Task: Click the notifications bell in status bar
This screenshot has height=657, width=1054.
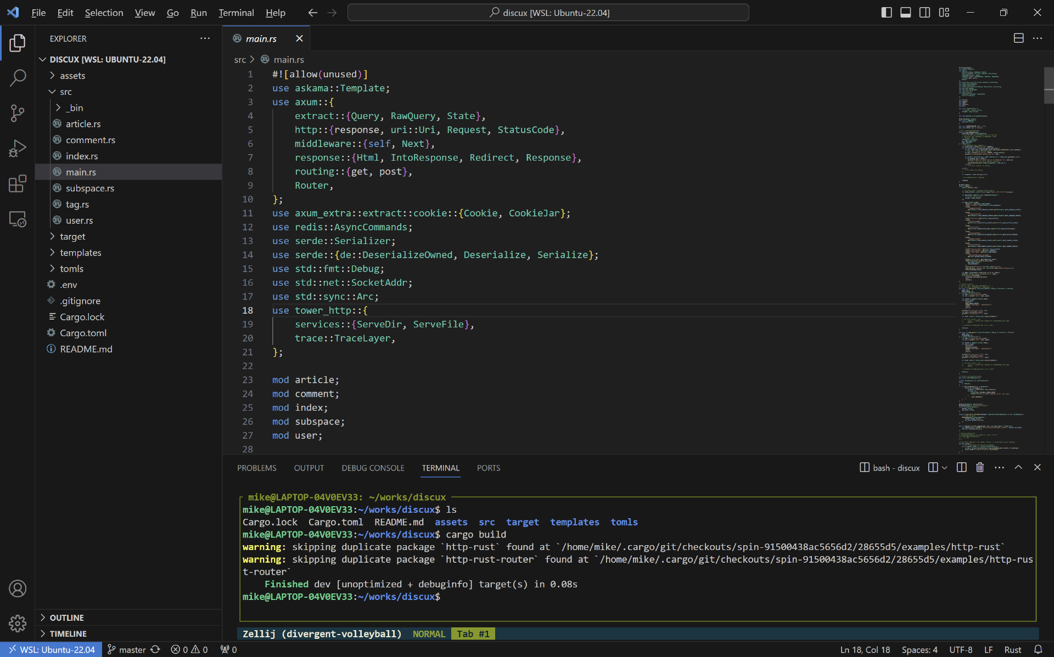Action: coord(1038,649)
